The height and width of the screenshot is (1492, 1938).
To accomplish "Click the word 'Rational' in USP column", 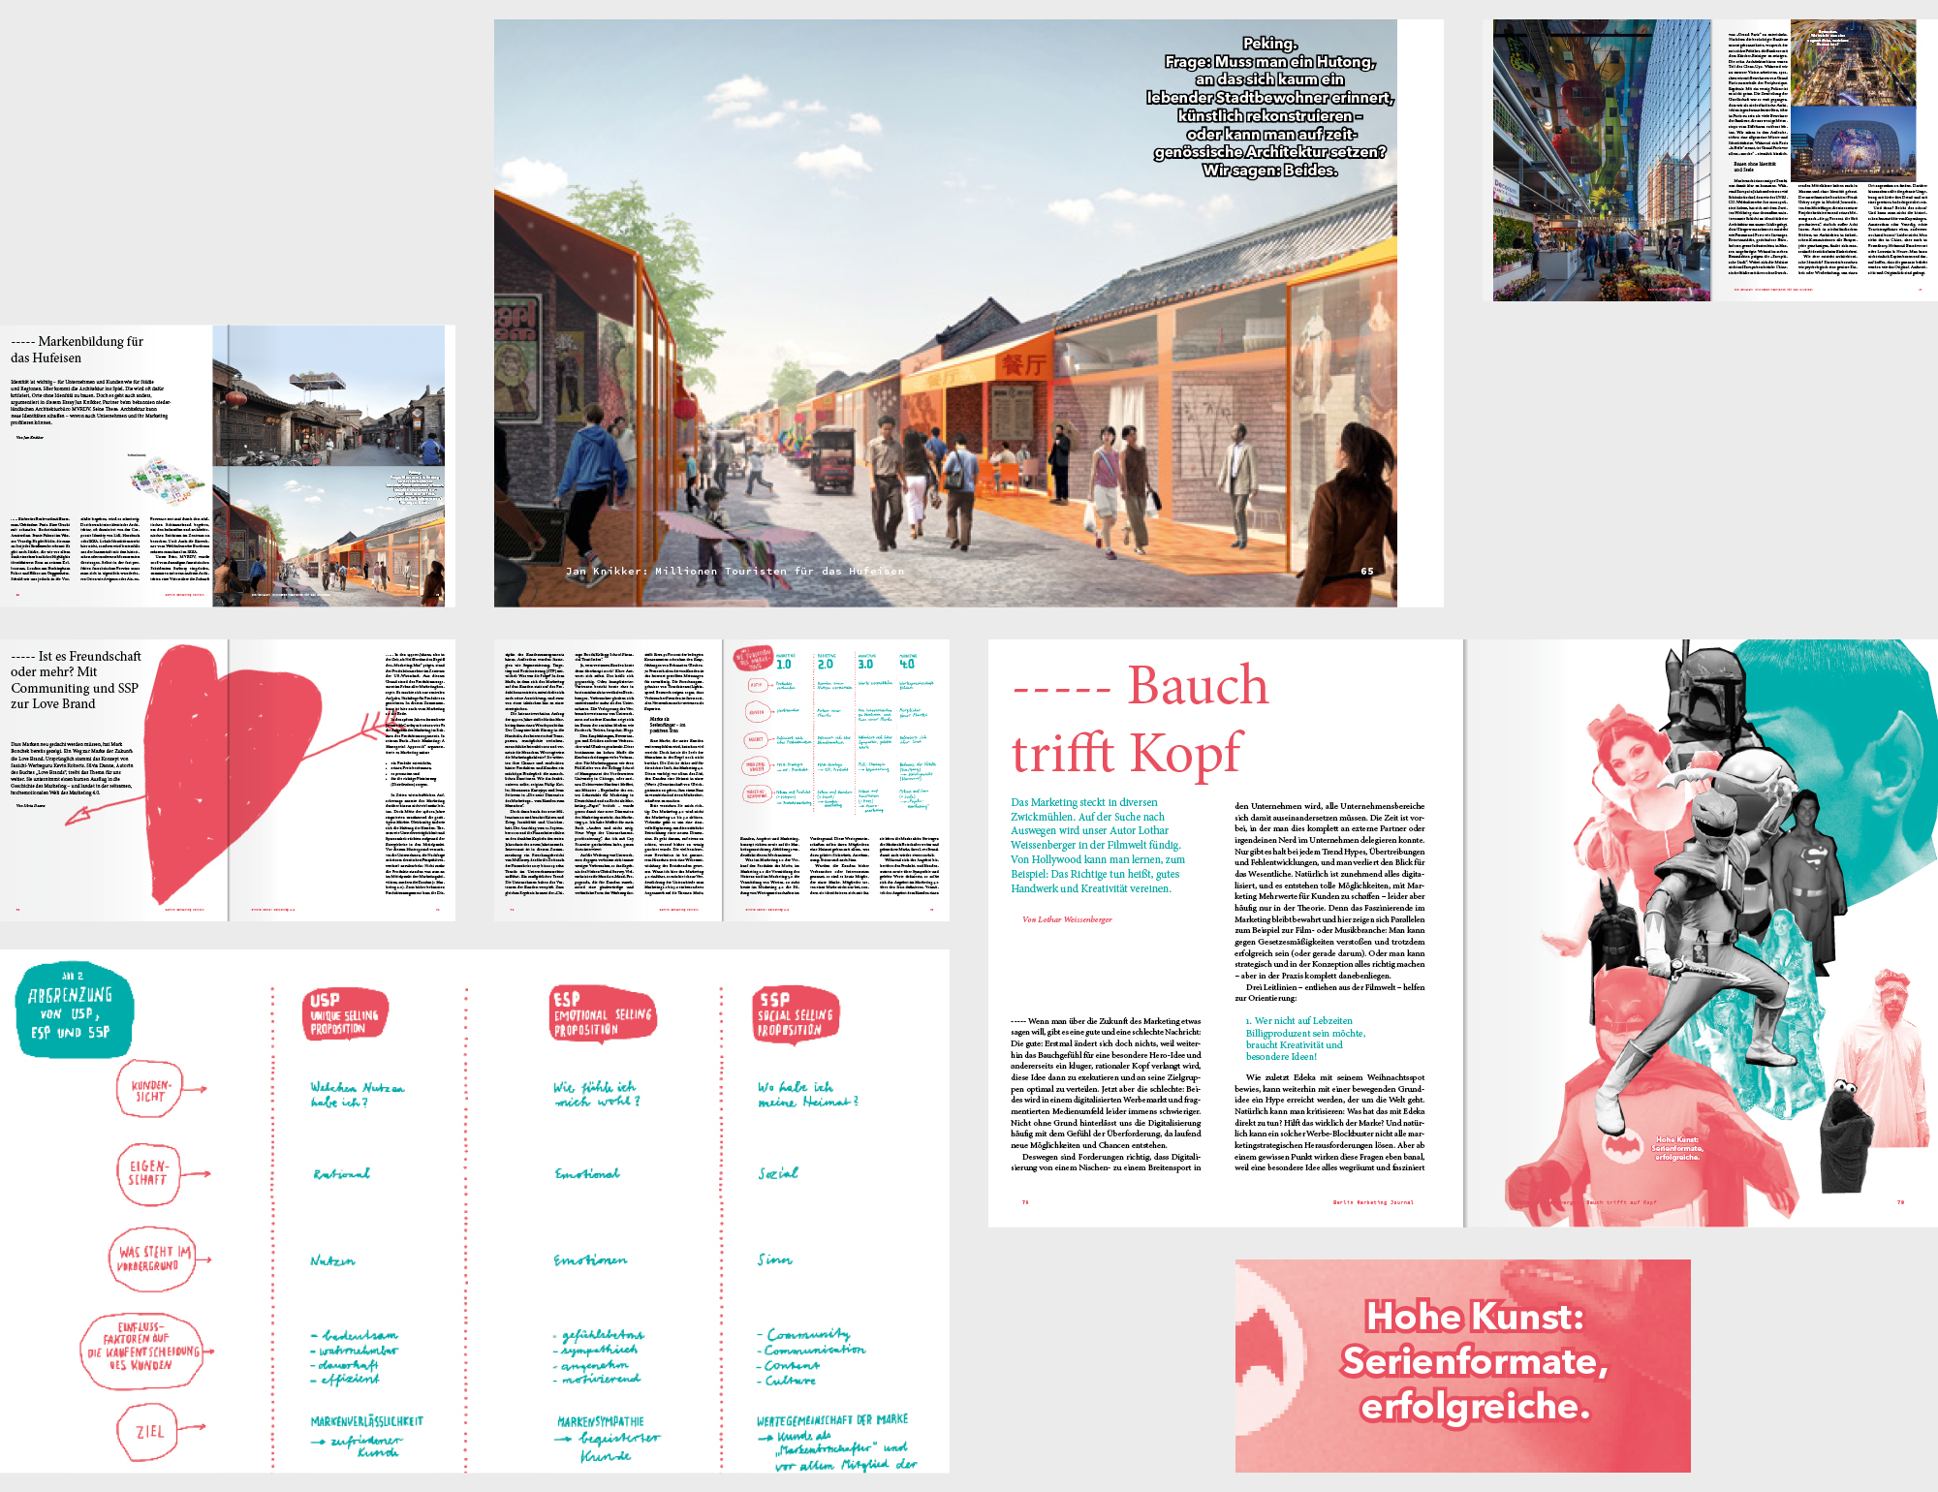I will [x=341, y=1174].
